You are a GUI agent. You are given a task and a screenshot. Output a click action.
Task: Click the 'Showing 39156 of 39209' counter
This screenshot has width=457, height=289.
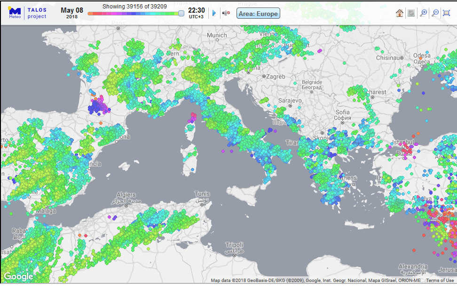pyautogui.click(x=134, y=7)
